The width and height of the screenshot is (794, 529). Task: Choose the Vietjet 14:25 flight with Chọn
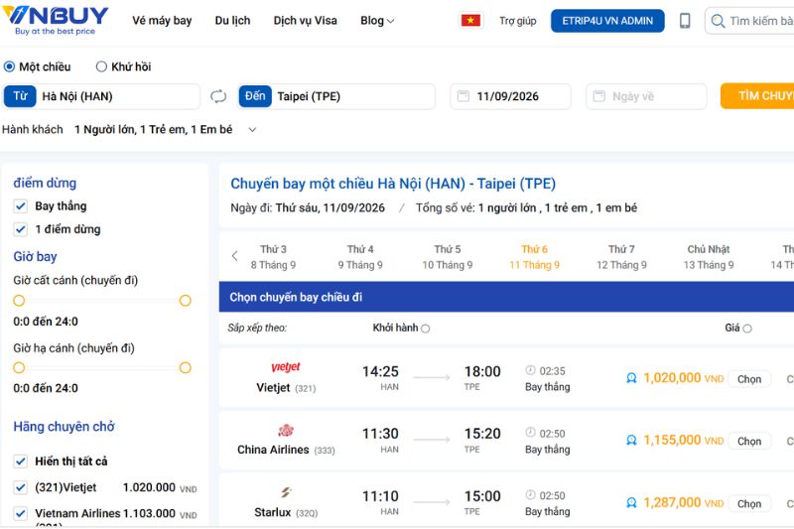(749, 379)
